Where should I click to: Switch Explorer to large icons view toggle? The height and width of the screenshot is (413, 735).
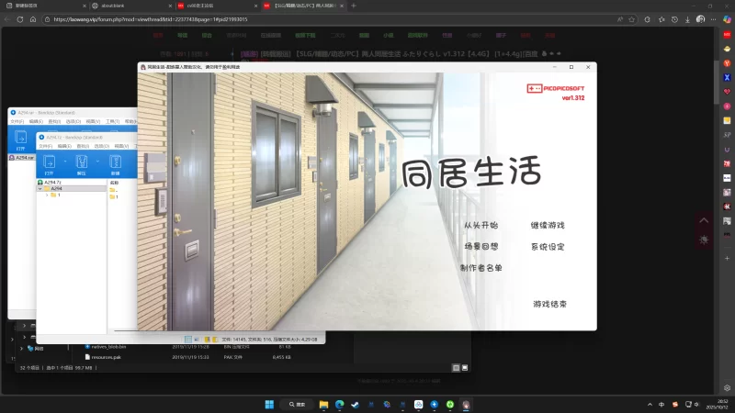pos(465,368)
